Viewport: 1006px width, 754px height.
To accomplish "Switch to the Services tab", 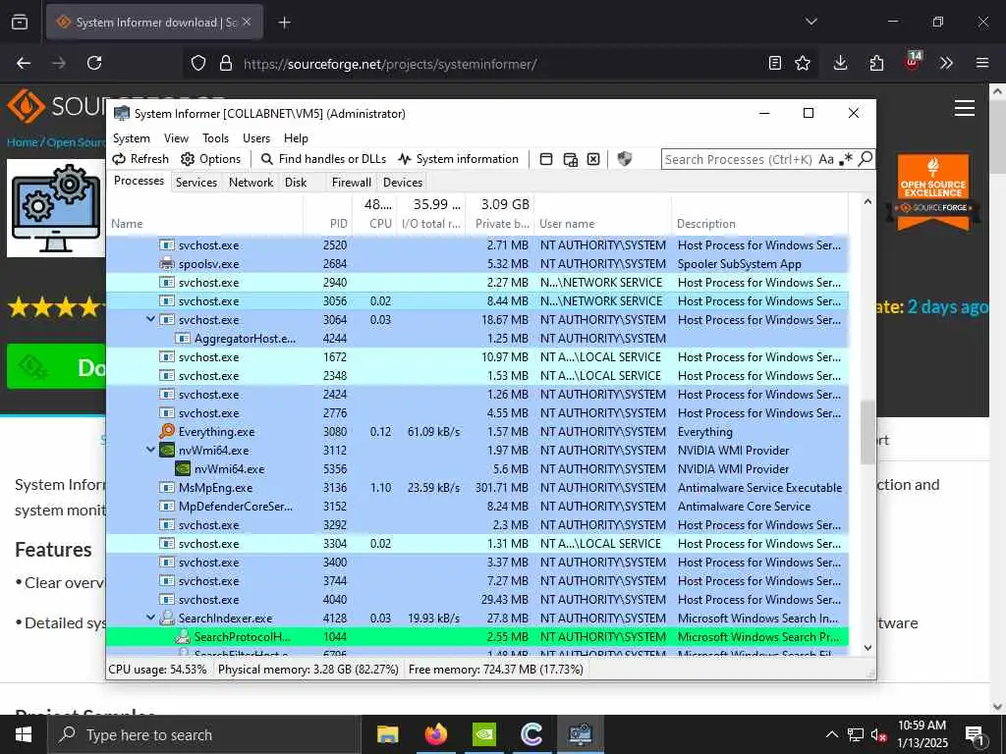I will (x=196, y=182).
